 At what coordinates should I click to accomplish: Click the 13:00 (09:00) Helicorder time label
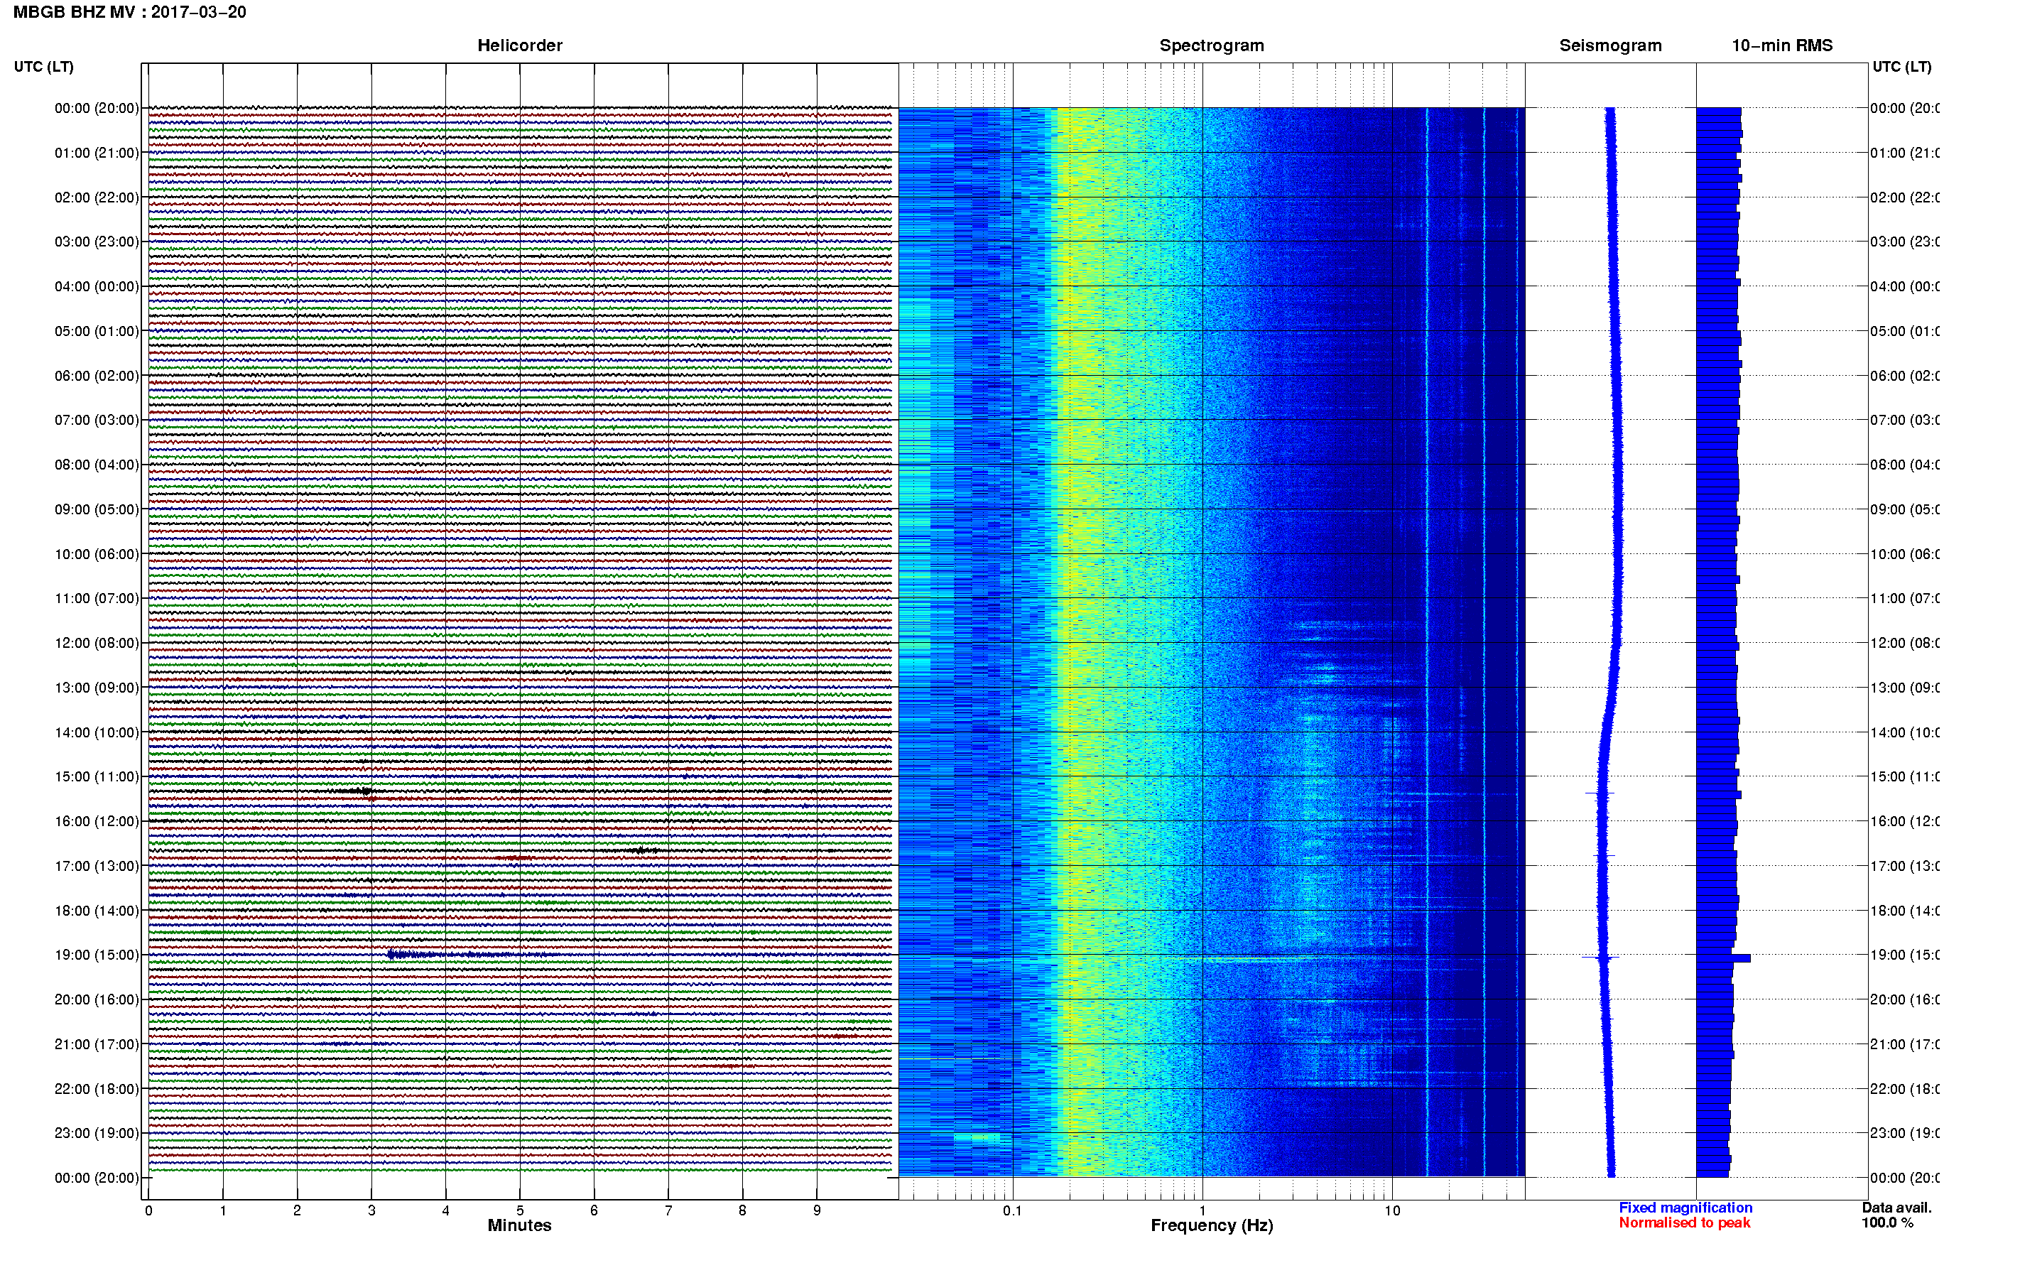point(97,688)
